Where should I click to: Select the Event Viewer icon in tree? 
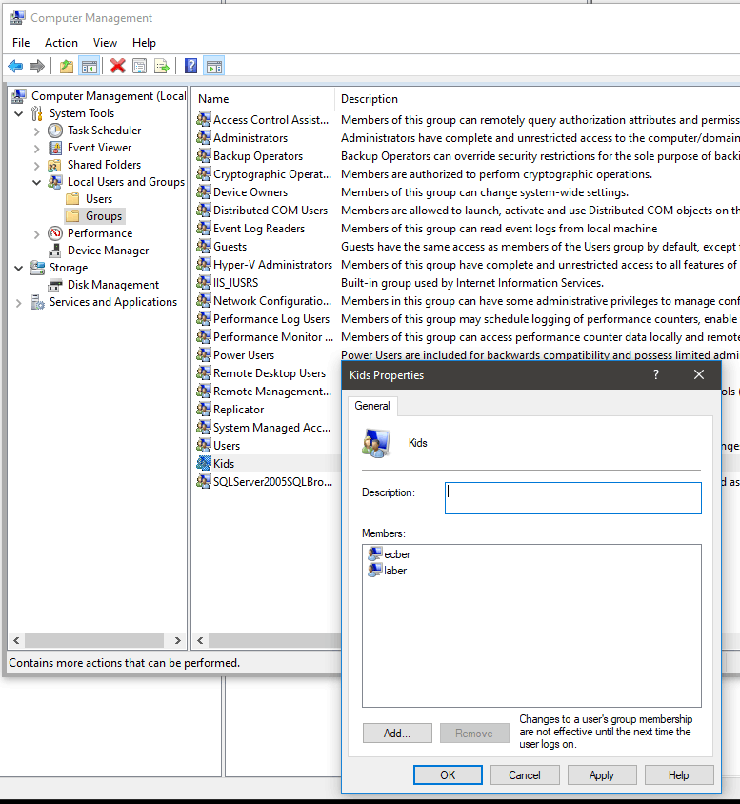(55, 148)
